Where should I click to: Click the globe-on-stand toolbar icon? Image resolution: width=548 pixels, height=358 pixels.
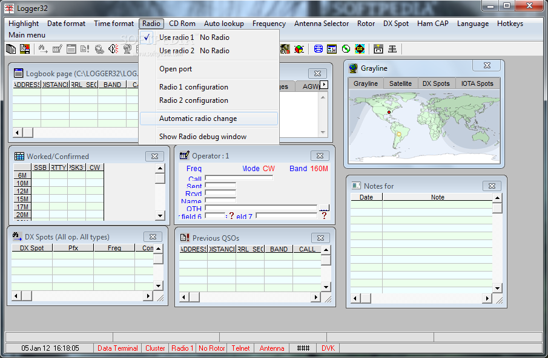pos(127,49)
